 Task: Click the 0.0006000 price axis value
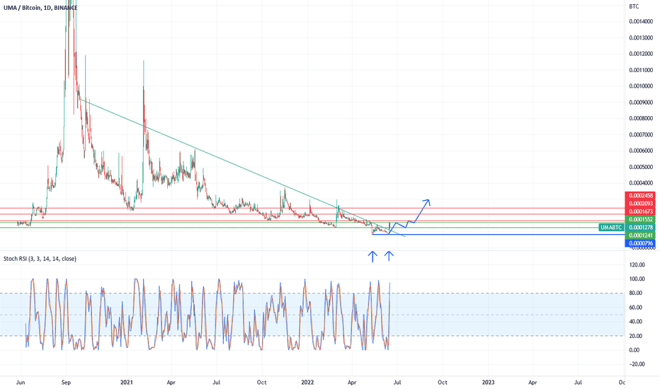pos(641,151)
